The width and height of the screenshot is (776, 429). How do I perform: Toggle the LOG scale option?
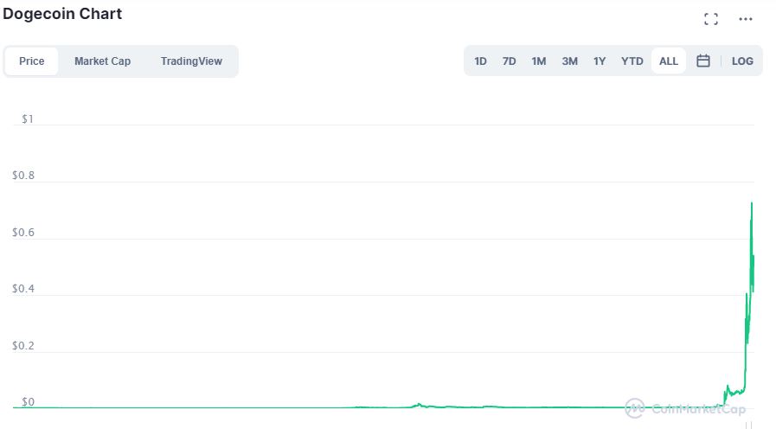tap(742, 61)
